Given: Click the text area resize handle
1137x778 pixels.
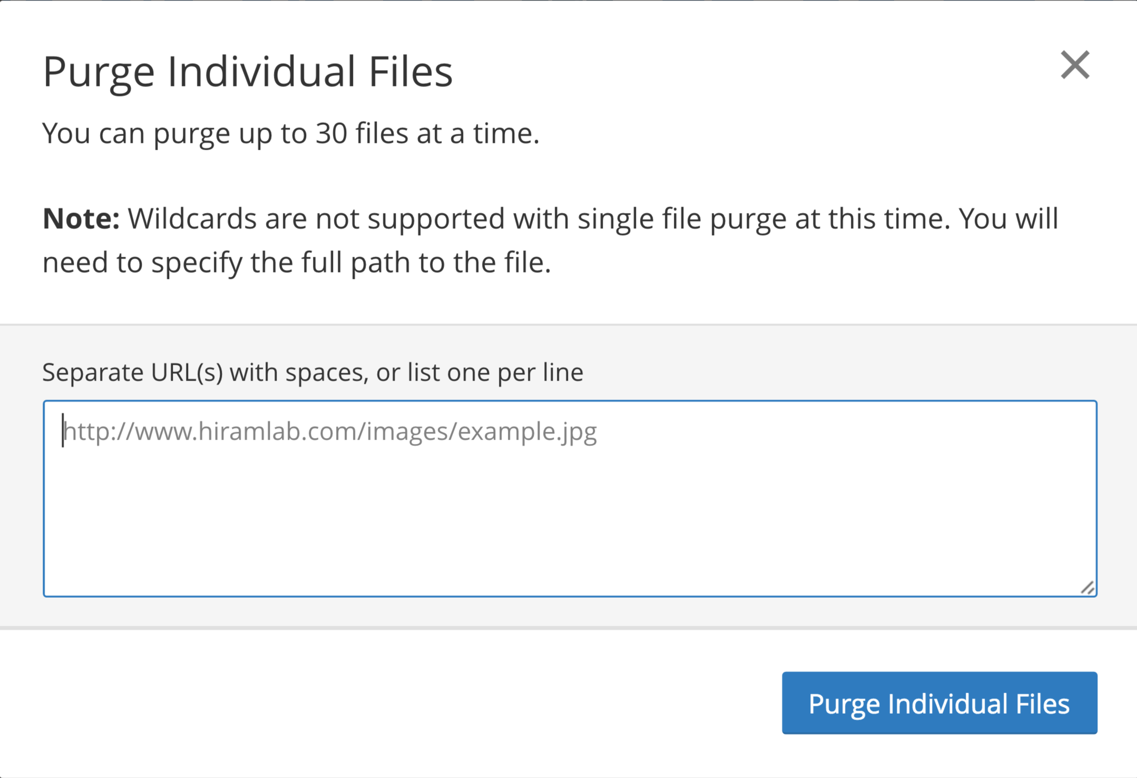Looking at the screenshot, I should tap(1087, 587).
